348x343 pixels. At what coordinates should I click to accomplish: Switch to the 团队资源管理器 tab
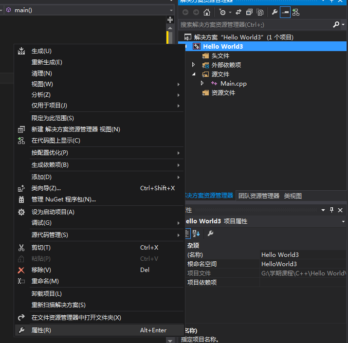point(259,196)
